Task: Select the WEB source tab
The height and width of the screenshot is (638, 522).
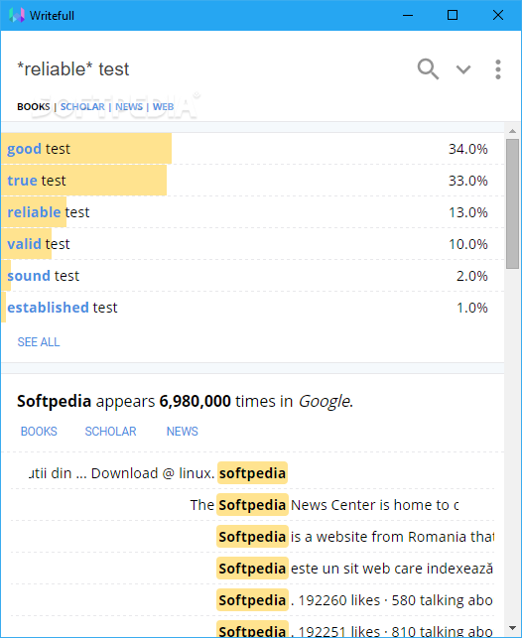Action: [163, 106]
